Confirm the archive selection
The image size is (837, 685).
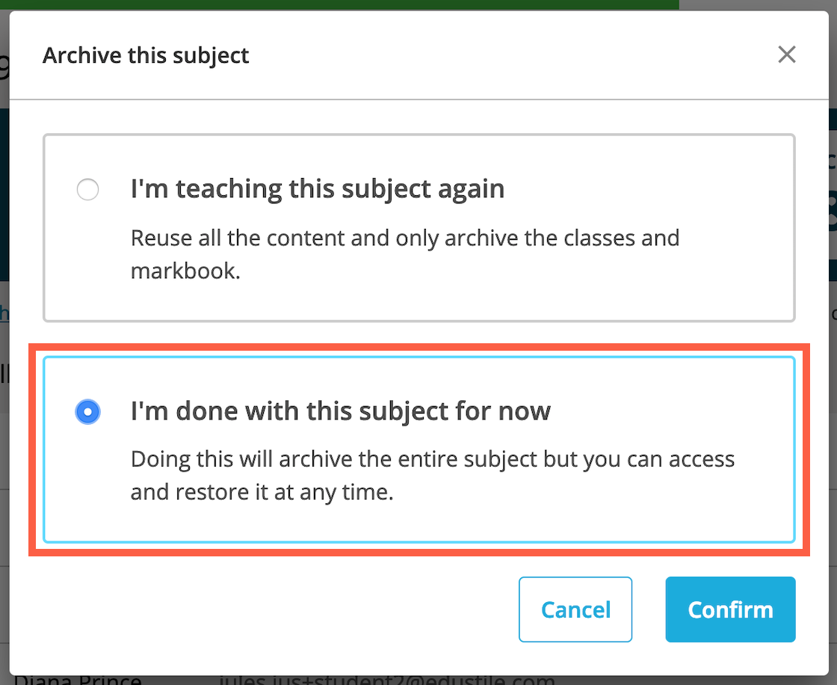pyautogui.click(x=730, y=609)
